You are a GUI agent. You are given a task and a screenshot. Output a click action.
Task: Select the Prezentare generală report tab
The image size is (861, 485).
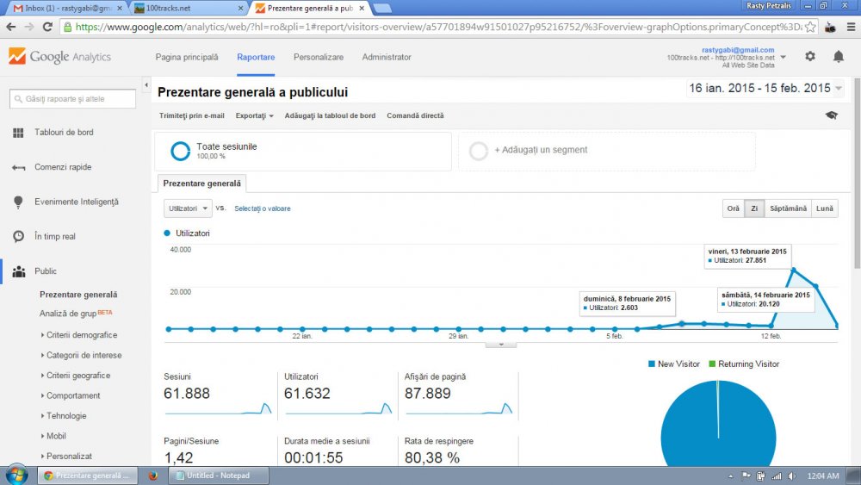coord(202,183)
